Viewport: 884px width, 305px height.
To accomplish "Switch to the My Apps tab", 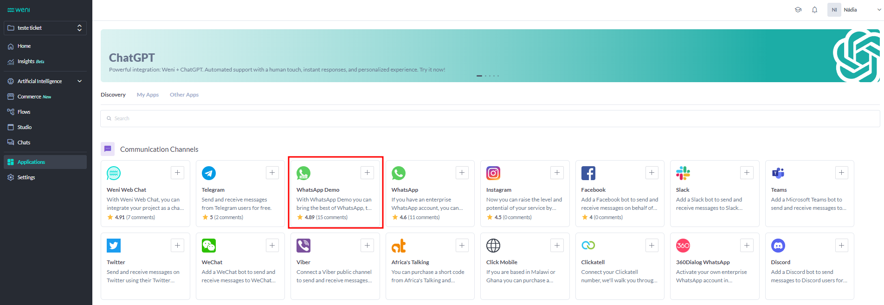I will click(x=148, y=95).
